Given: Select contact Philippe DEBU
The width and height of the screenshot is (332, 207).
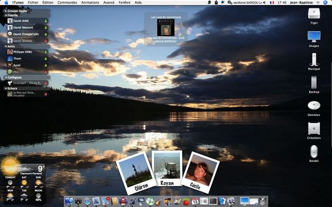Looking at the screenshot, I should click(x=27, y=52).
